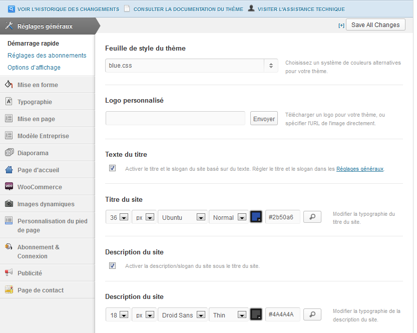Screen dimensions: 417x333
Task: Click the Typographie letter icon
Action: coord(9,102)
